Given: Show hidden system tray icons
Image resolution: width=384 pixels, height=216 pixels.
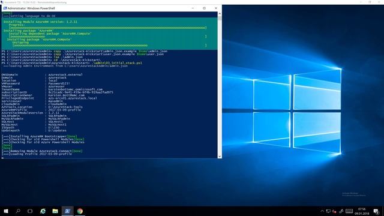Looking at the screenshot, I should coord(322,211).
